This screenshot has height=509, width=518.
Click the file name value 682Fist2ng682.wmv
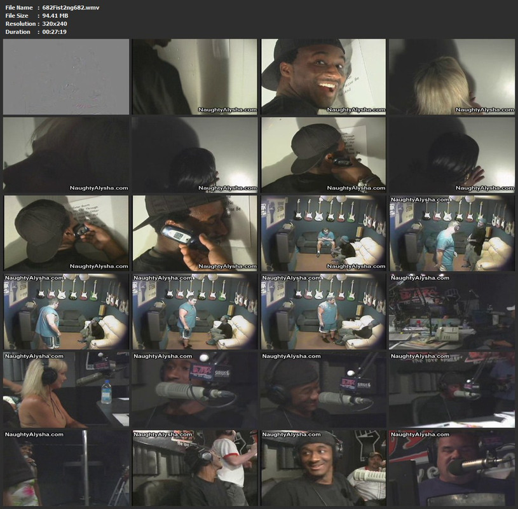point(71,7)
